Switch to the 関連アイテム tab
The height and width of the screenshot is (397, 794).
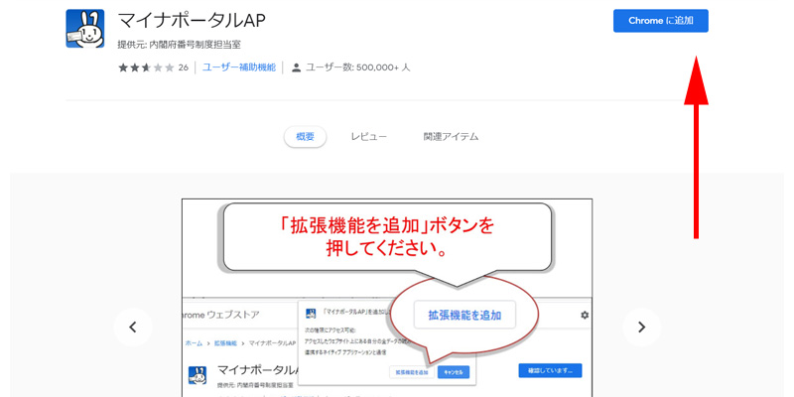tap(451, 137)
